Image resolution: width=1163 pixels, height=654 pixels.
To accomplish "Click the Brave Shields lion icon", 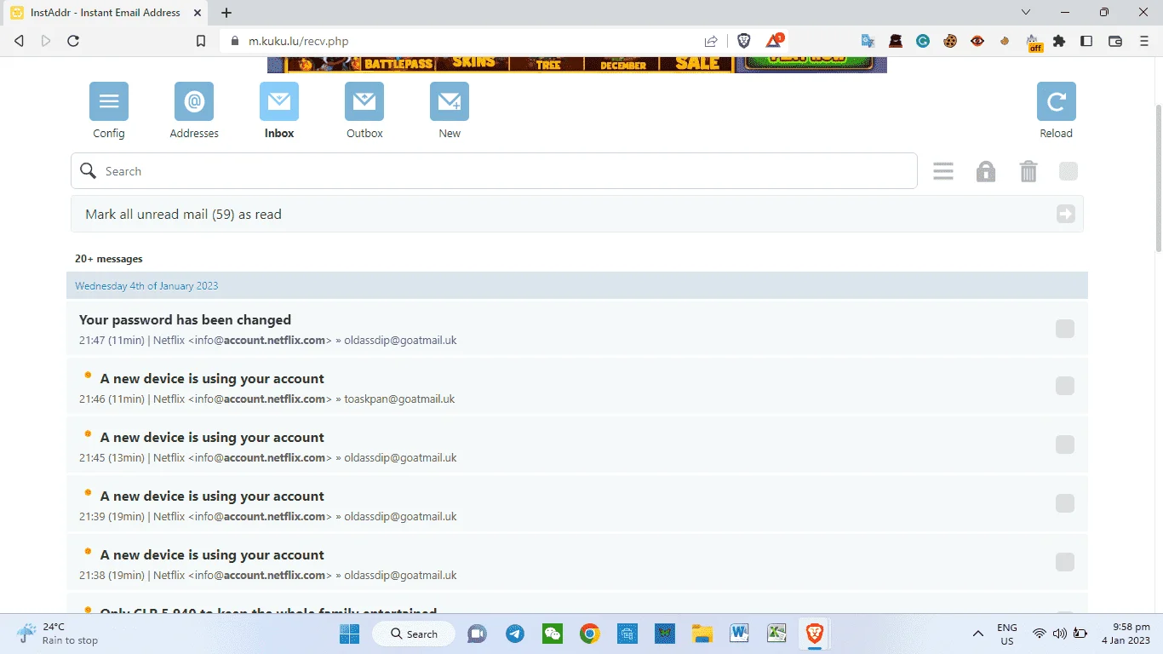I will click(743, 41).
